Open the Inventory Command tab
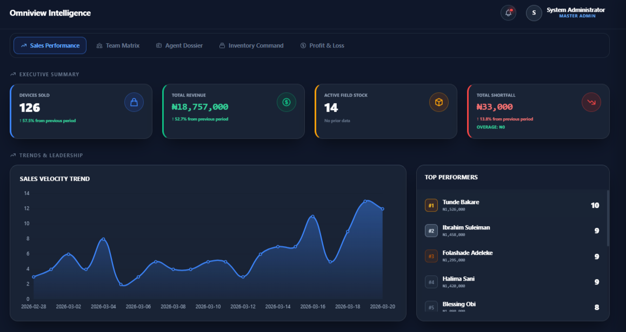This screenshot has height=332, width=626. pyautogui.click(x=251, y=45)
